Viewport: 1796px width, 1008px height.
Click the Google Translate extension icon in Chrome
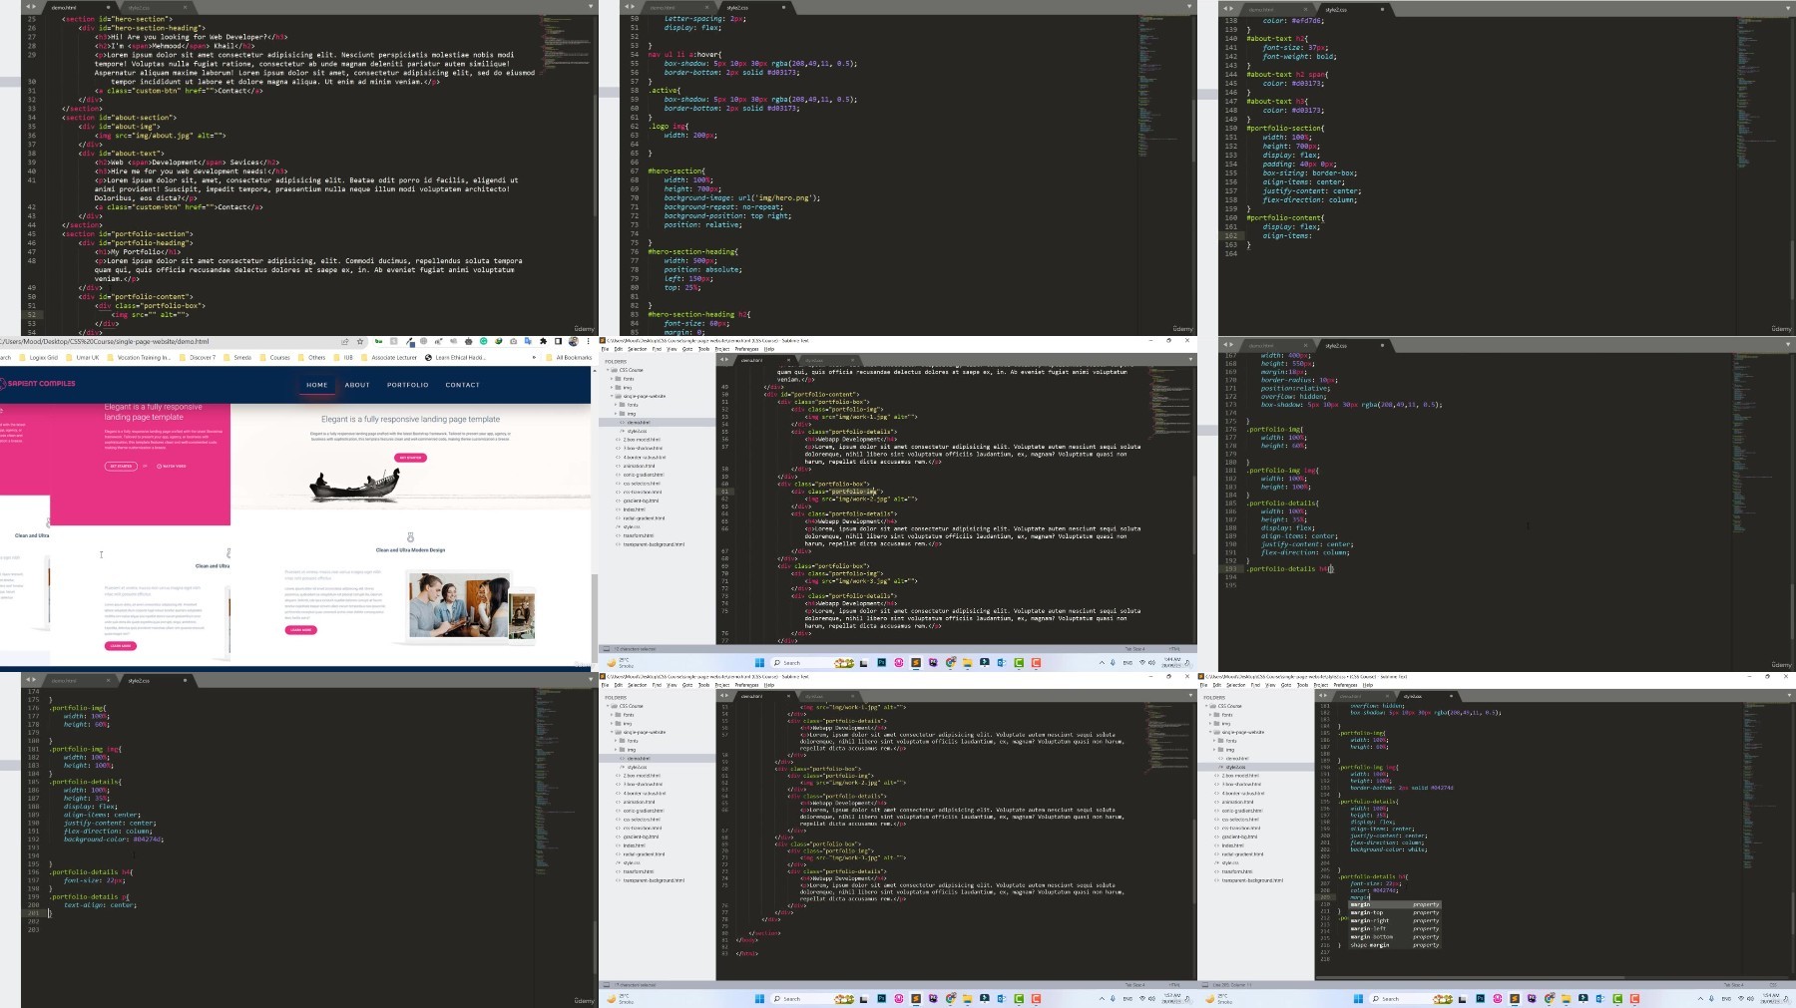pyautogui.click(x=528, y=342)
